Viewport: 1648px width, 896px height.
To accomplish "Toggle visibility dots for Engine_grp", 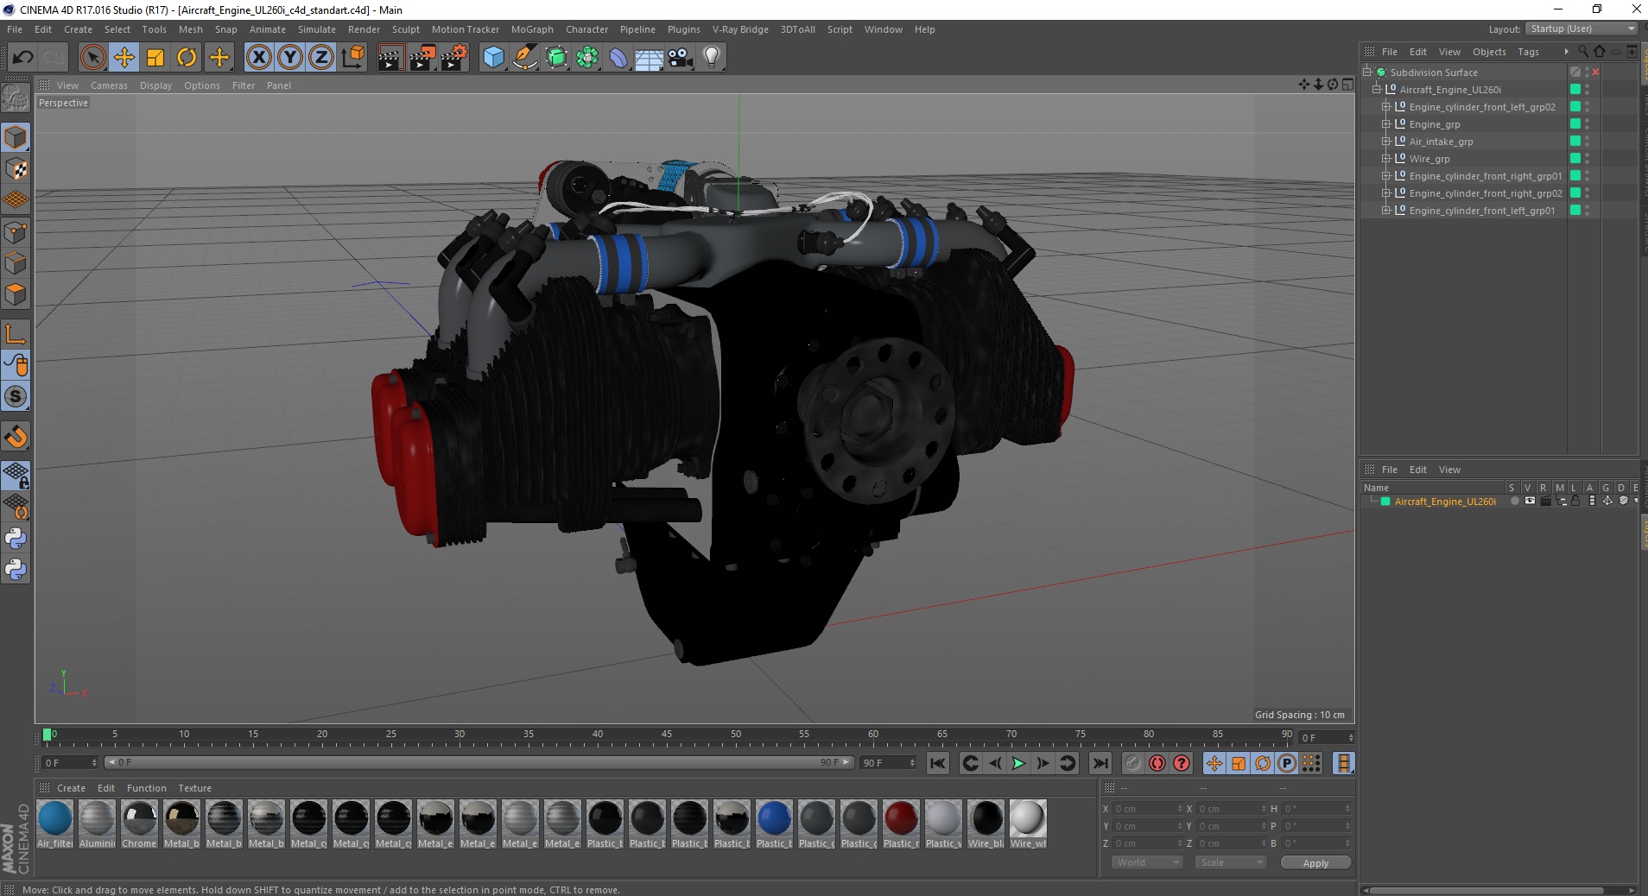I will click(1587, 124).
